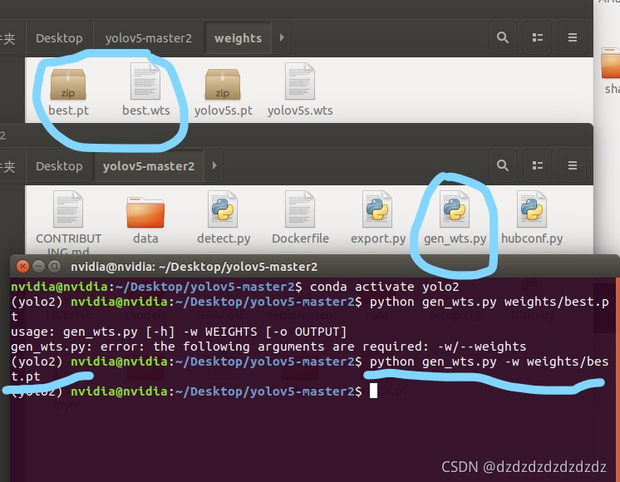
Task: Expand path arrow after weights segment
Action: [x=282, y=37]
